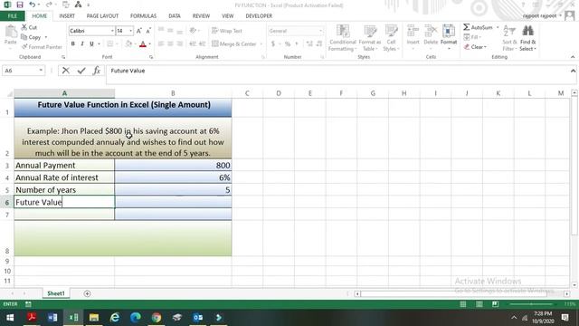Add a new sheet with plus button

click(x=87, y=293)
